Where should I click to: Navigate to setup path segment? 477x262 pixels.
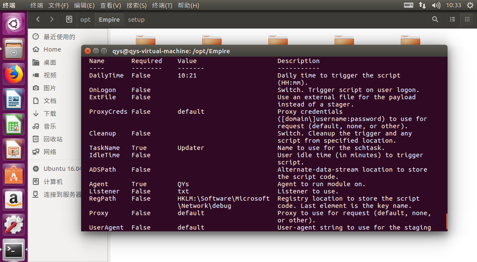[136, 20]
